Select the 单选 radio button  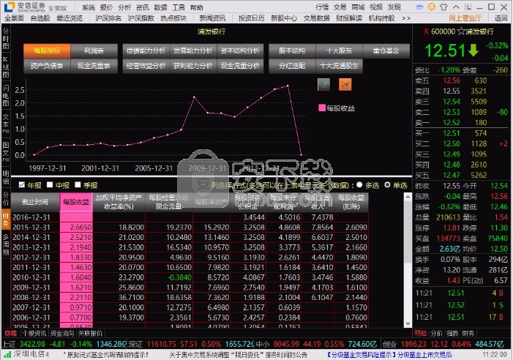387,185
